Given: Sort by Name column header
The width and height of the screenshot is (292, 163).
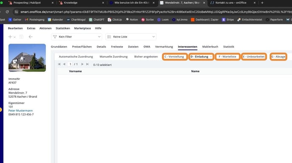Looking at the screenshot, I should tap(195, 71).
